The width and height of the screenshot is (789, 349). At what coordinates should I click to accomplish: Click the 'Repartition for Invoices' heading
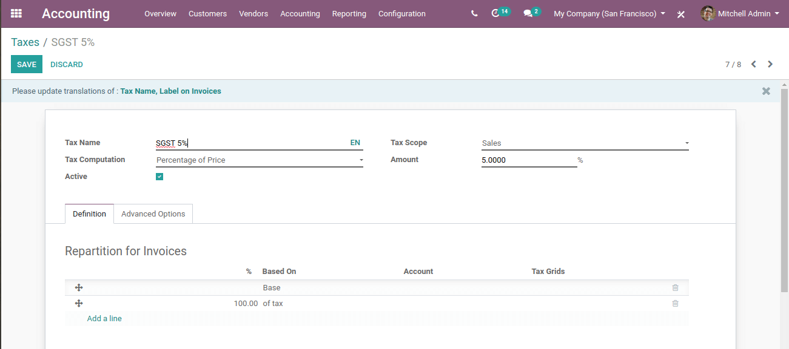click(x=126, y=251)
